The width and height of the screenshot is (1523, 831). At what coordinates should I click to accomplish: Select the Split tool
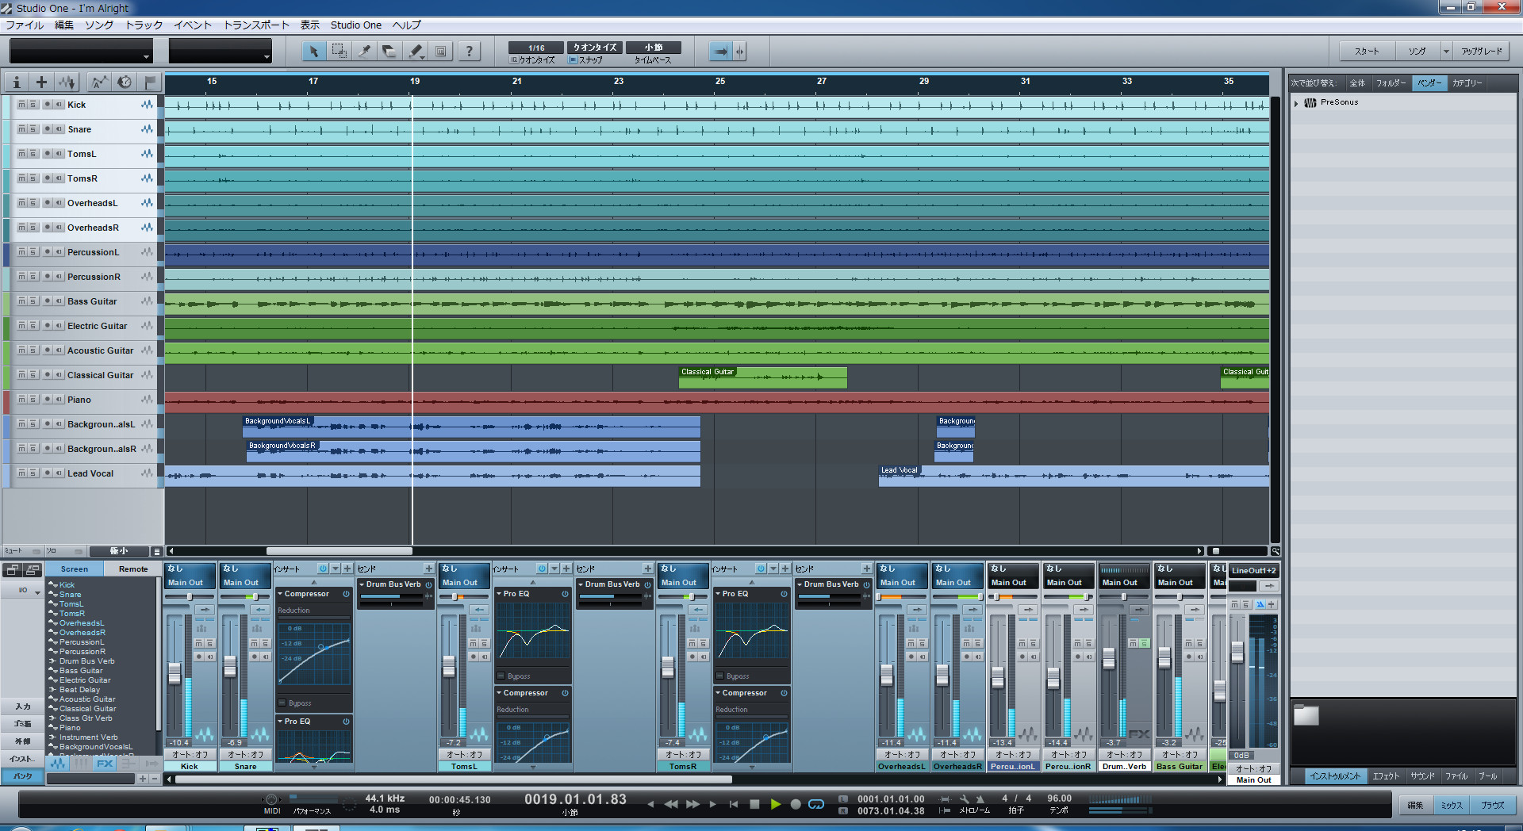pos(364,52)
